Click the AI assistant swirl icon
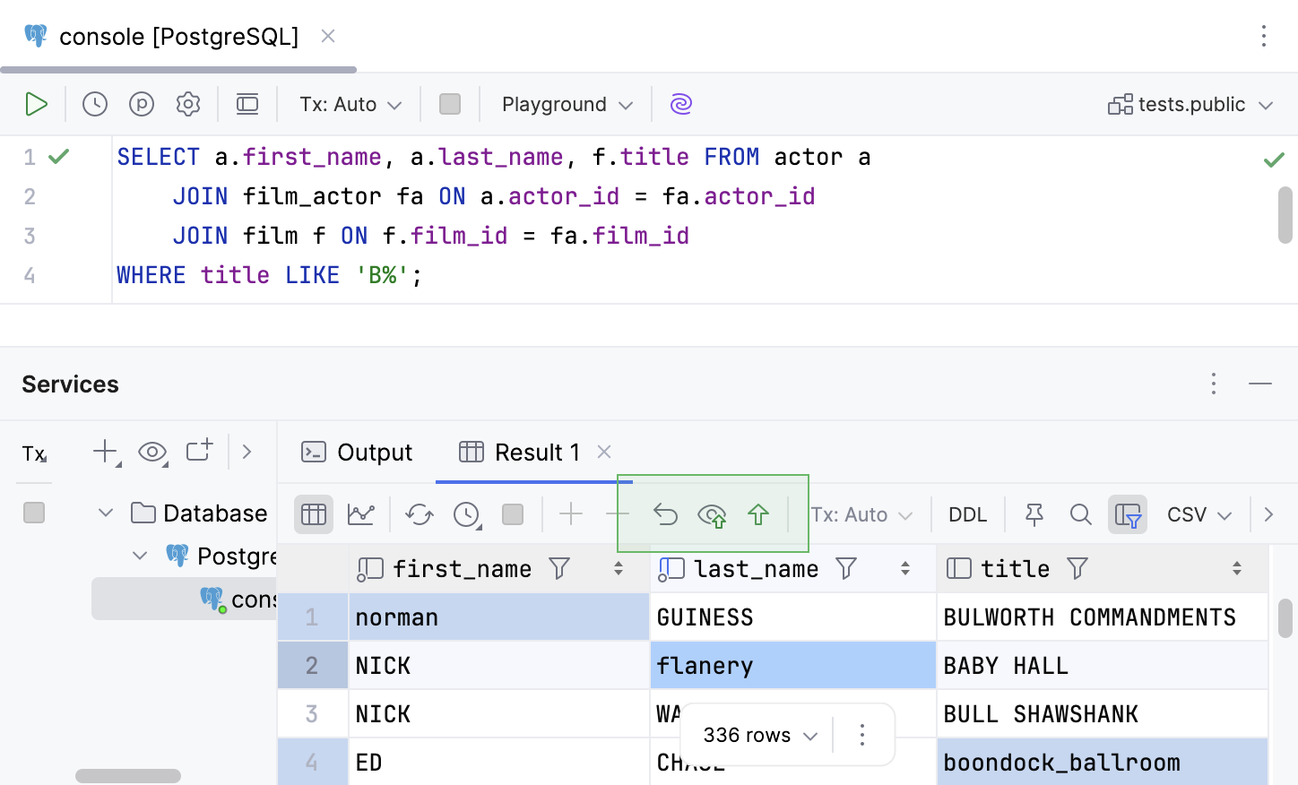1298x785 pixels. 681,104
